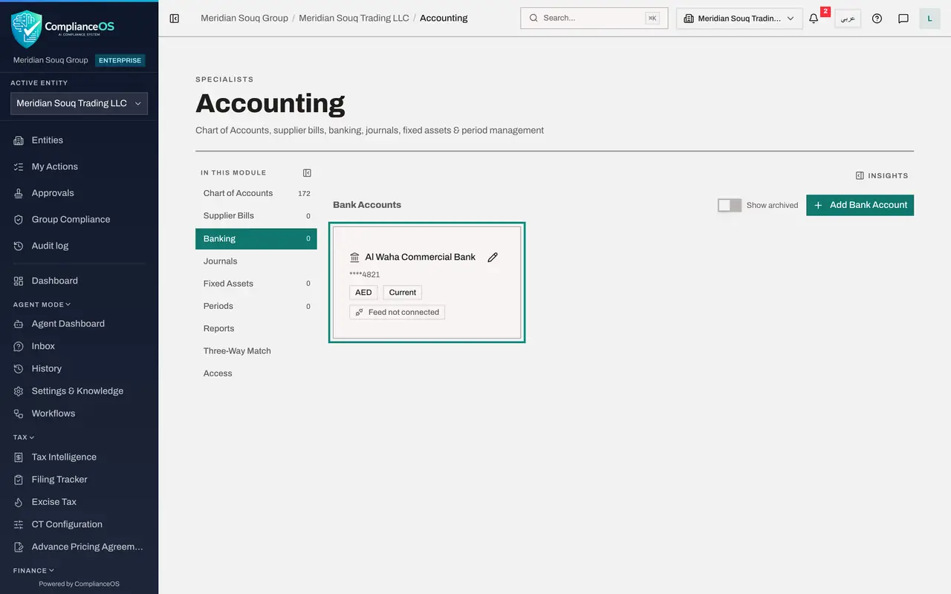Screen dimensions: 951x594
Task: Collapse the In This Module panel icon
Action: click(307, 173)
